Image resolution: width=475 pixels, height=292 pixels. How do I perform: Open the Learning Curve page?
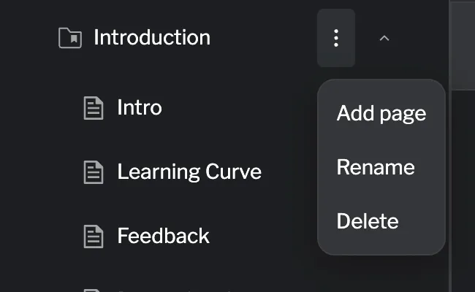[189, 172]
